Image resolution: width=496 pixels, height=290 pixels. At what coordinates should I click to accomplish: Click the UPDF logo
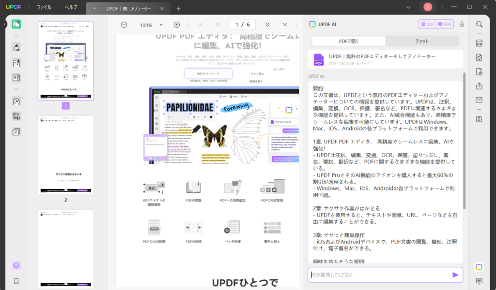tap(13, 7)
